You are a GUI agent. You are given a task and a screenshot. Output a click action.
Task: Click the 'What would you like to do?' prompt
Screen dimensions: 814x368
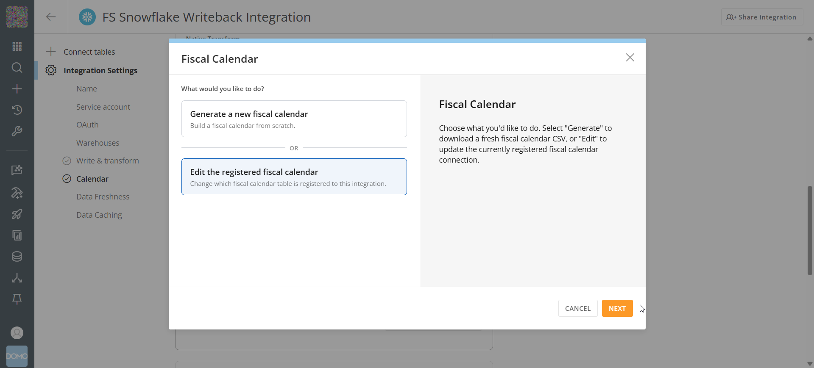pyautogui.click(x=223, y=89)
